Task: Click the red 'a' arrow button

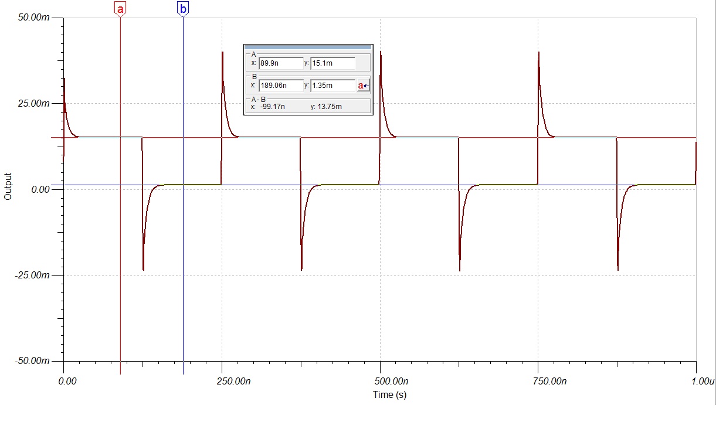Action: click(364, 86)
